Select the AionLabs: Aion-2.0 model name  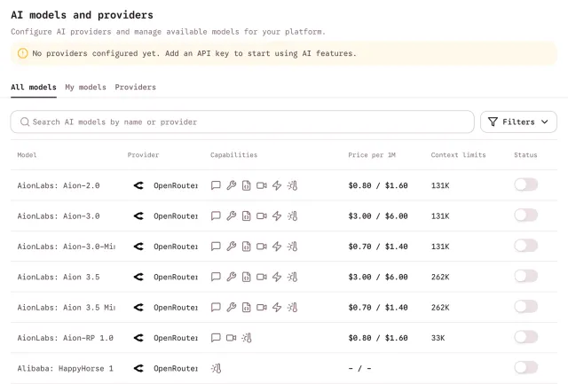[x=59, y=185]
